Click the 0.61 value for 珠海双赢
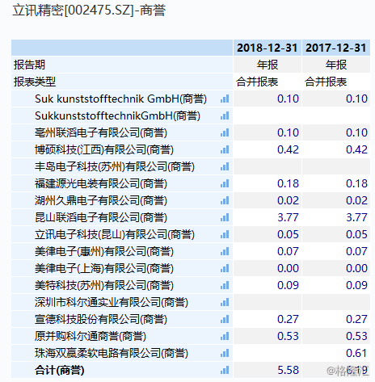 [356, 353]
